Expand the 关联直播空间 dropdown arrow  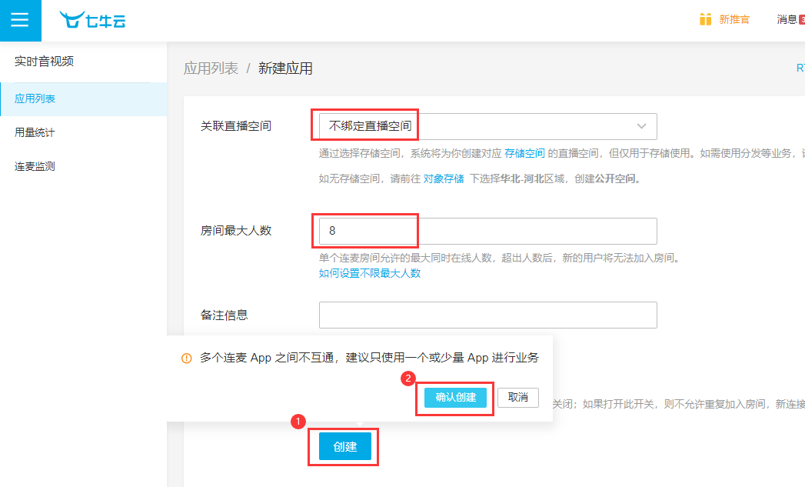click(x=641, y=126)
